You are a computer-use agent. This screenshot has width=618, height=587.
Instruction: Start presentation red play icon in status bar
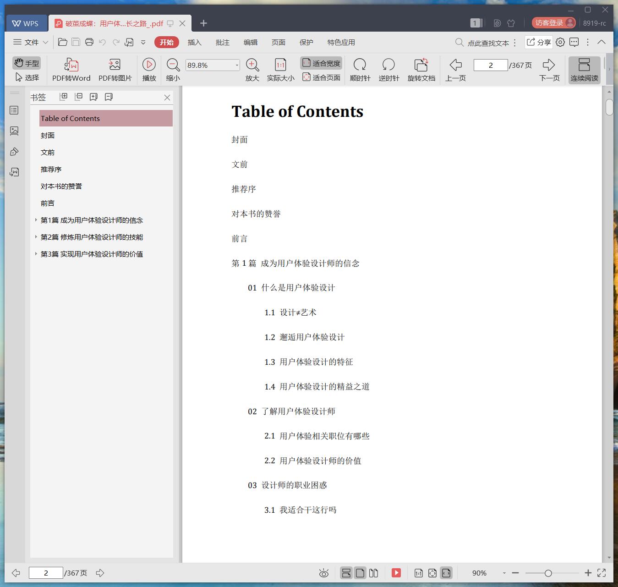coord(396,573)
